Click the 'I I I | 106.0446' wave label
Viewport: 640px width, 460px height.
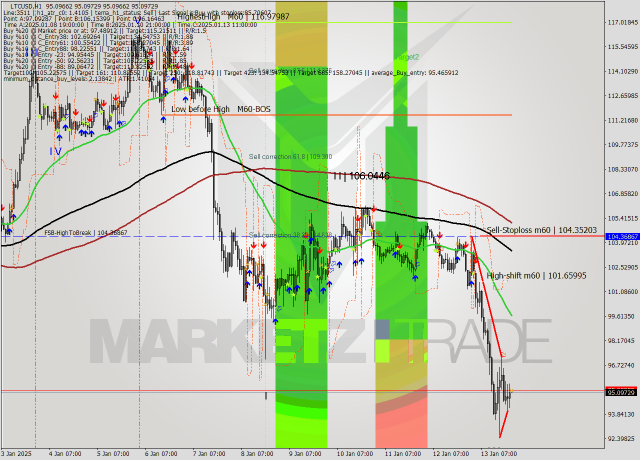click(361, 175)
